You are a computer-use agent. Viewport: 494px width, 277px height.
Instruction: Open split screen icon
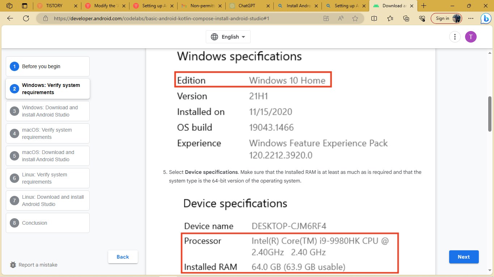(374, 18)
